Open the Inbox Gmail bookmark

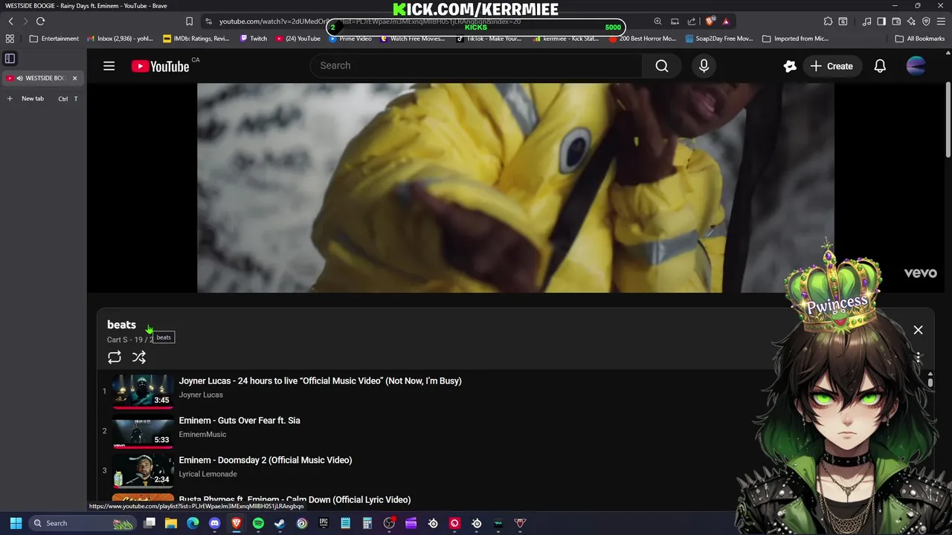coord(120,39)
